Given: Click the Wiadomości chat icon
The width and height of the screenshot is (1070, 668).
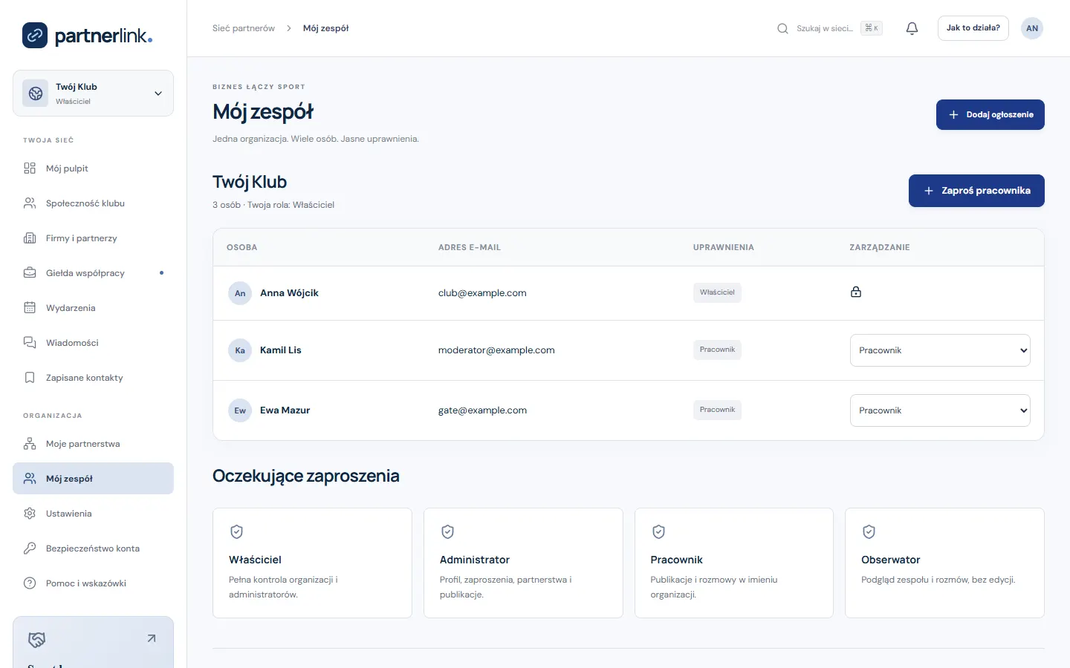Looking at the screenshot, I should click(30, 343).
